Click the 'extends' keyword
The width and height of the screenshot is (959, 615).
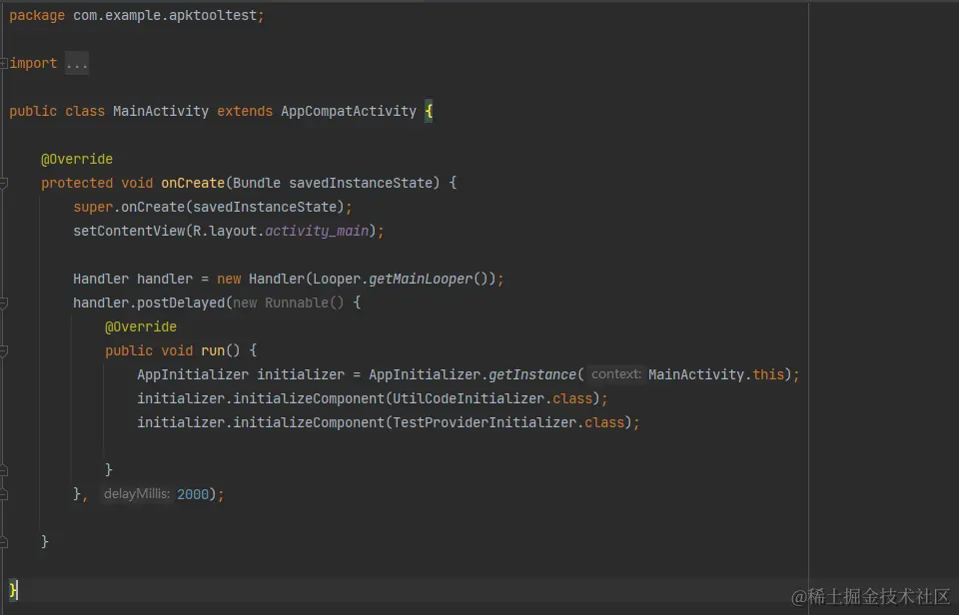tap(245, 111)
